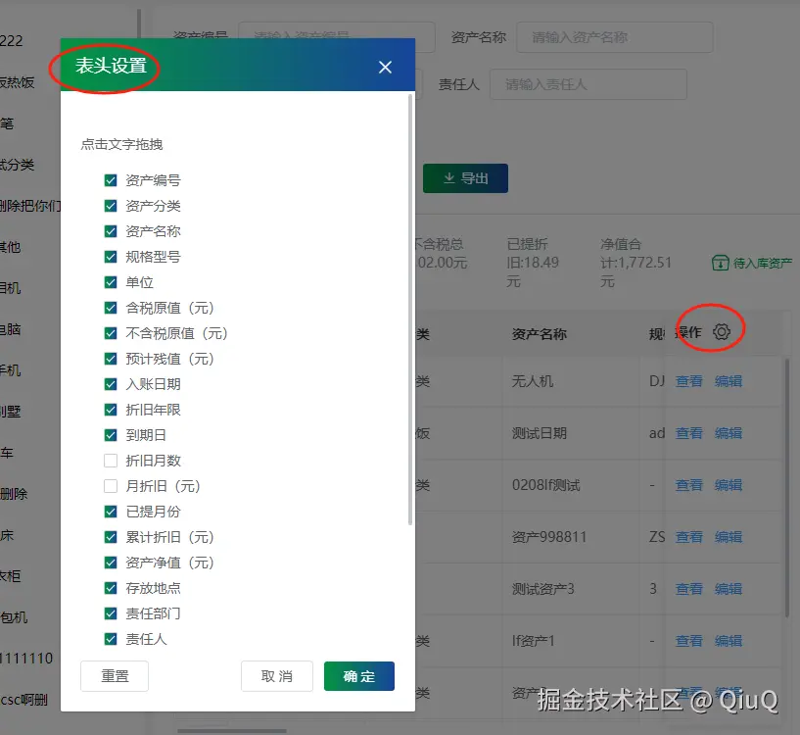Click 查看 for the 测试日期 row
The height and width of the screenshot is (735, 800).
tap(689, 433)
